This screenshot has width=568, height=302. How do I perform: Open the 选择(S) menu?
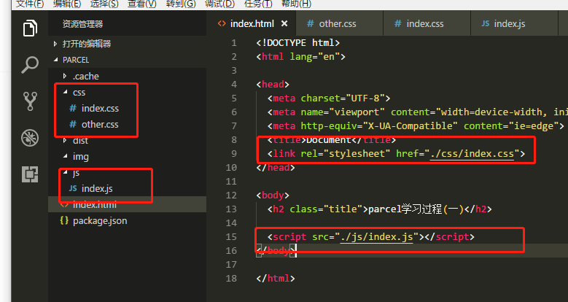(104, 4)
